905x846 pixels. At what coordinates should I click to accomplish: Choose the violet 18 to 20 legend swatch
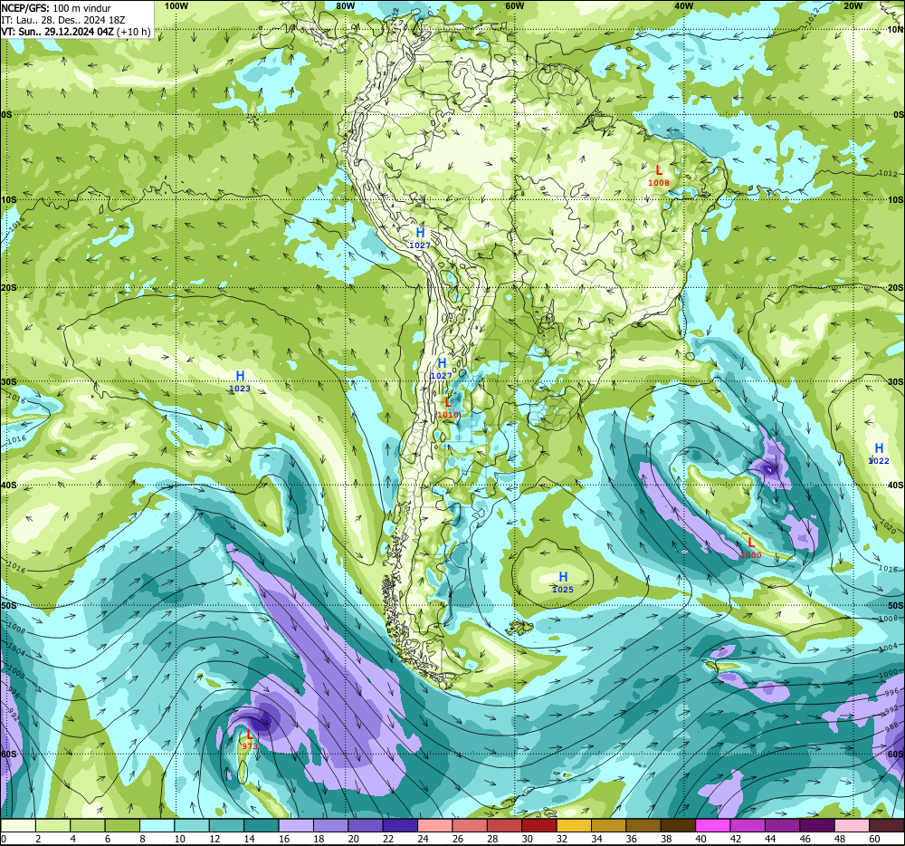pos(330,826)
